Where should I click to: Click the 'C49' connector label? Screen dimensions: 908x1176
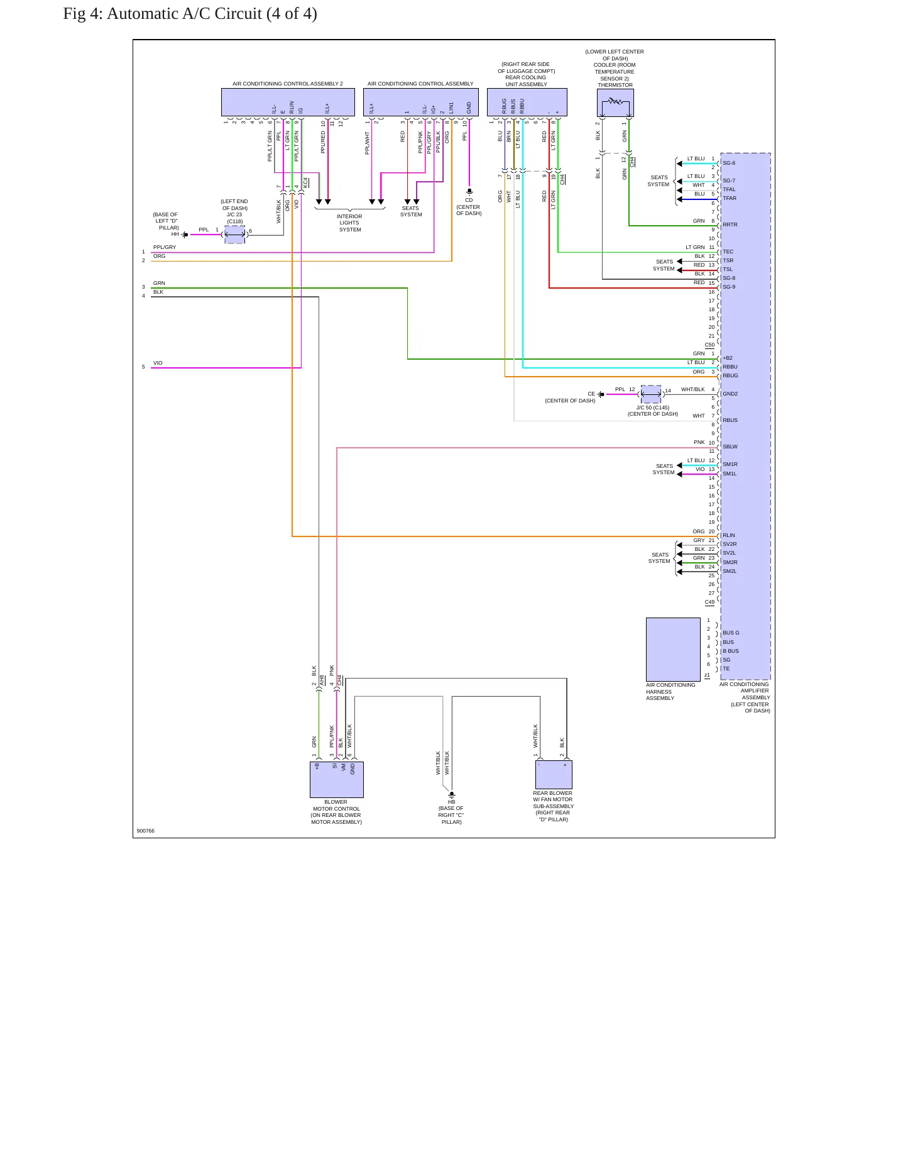(709, 602)
